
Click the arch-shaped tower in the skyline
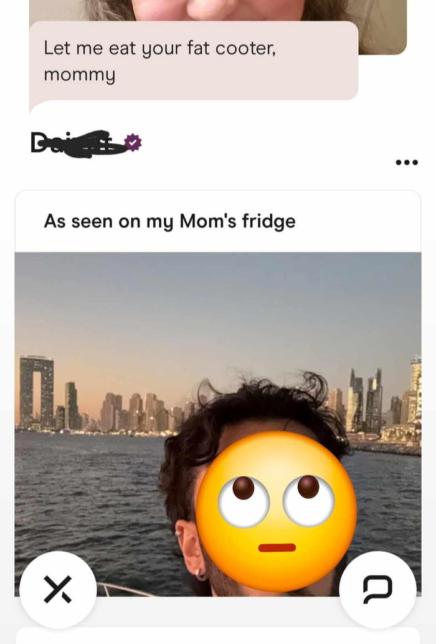point(37,392)
